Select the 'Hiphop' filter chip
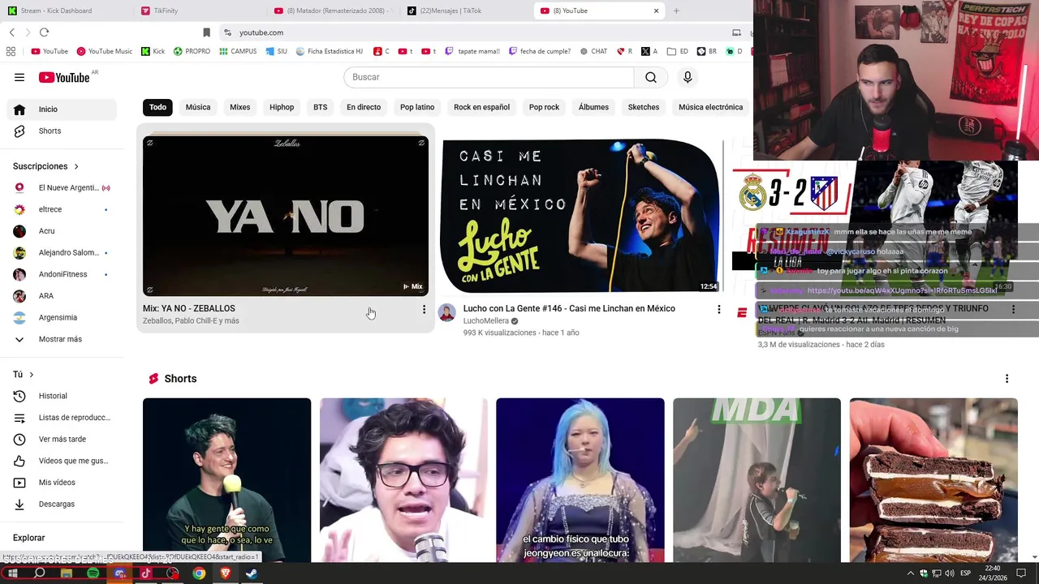The image size is (1039, 584). 282,107
